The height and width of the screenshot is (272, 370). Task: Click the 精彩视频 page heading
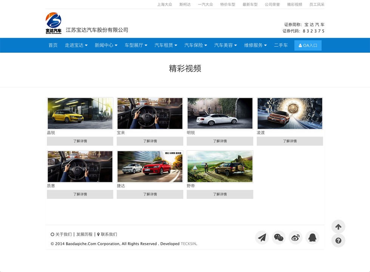pyautogui.click(x=185, y=69)
